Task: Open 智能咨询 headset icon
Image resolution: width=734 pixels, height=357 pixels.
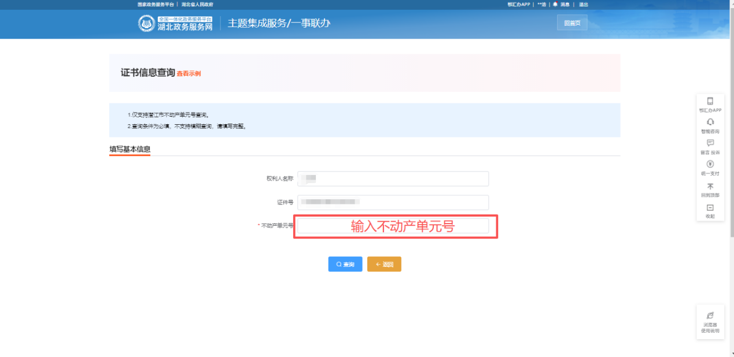Action: coord(710,122)
